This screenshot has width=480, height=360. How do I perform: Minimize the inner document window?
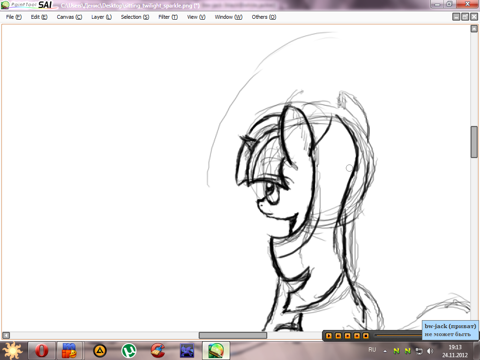click(456, 17)
